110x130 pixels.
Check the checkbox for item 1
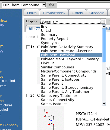28,47
